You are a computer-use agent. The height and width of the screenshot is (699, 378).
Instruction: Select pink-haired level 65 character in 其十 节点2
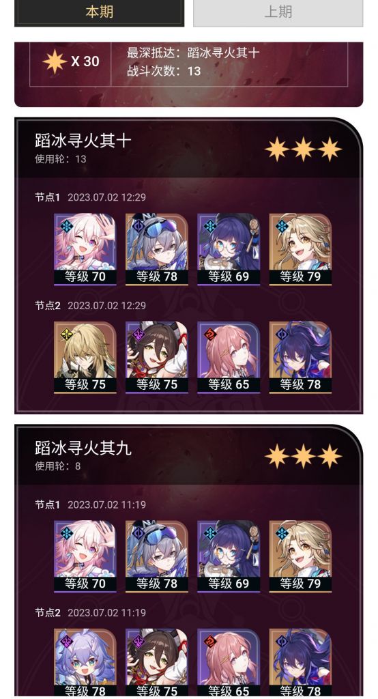click(x=229, y=358)
